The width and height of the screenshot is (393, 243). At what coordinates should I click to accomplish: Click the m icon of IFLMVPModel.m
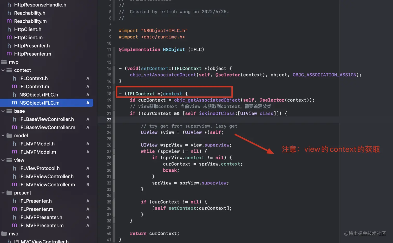point(15,152)
